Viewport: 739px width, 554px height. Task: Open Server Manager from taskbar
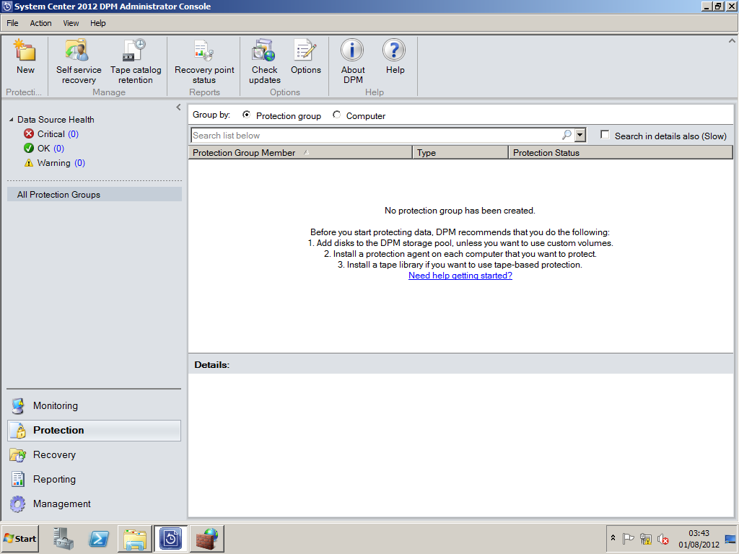pyautogui.click(x=64, y=538)
